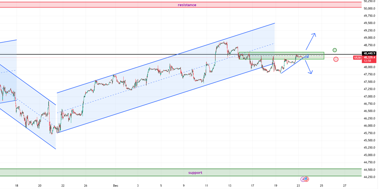Select the green circle marker

(335, 50)
